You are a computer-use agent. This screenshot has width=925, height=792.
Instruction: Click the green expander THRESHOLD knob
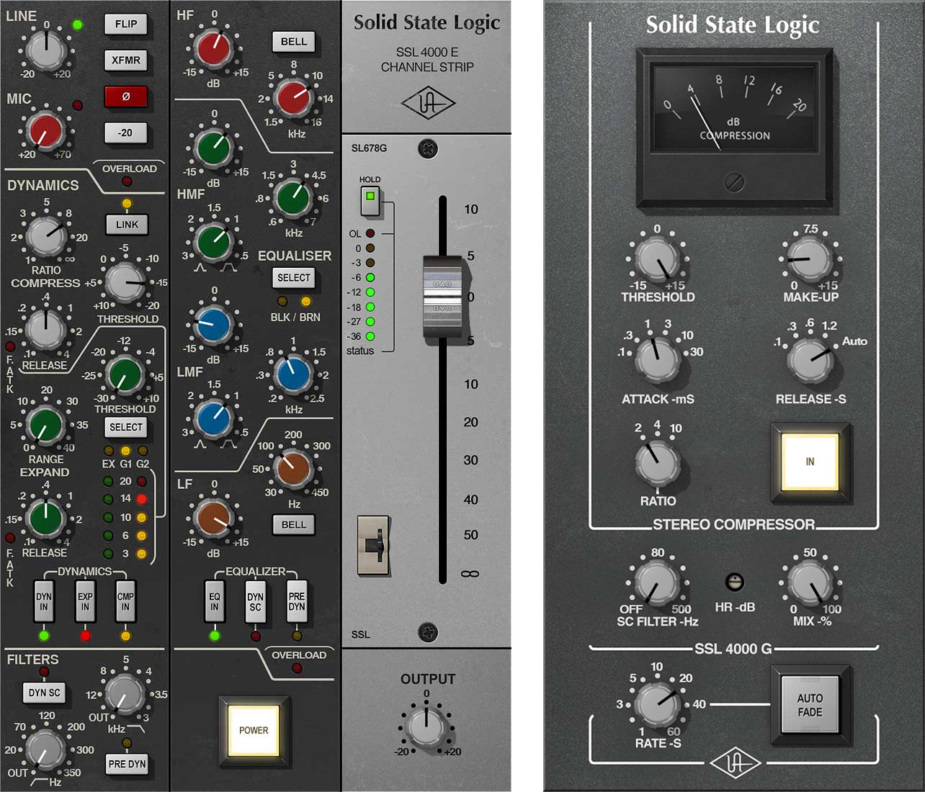[x=124, y=374]
